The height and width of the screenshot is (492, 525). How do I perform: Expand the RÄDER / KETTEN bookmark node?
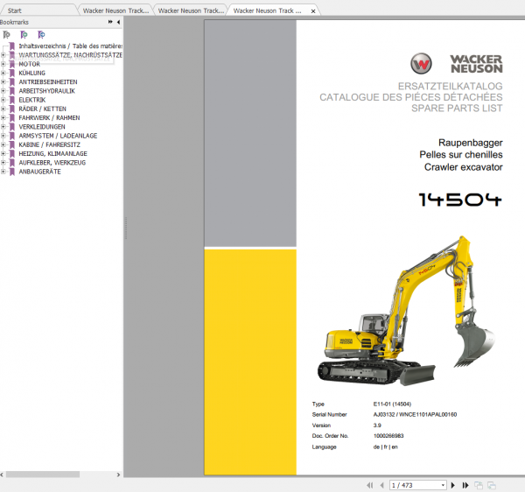click(3, 109)
